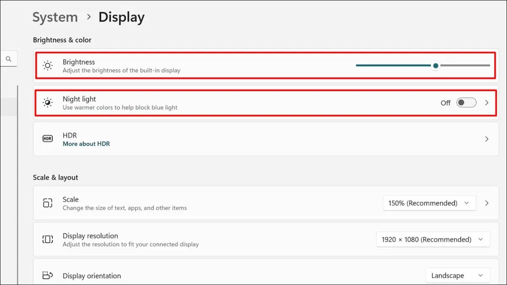Viewport: 507px width, 285px height.
Task: Toggle the Night light switch off and on
Action: point(466,103)
